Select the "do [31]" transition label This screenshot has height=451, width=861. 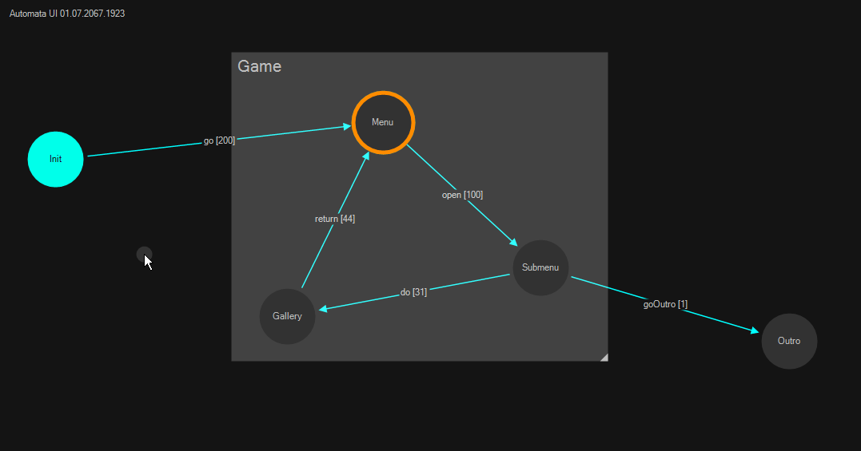pyautogui.click(x=413, y=292)
